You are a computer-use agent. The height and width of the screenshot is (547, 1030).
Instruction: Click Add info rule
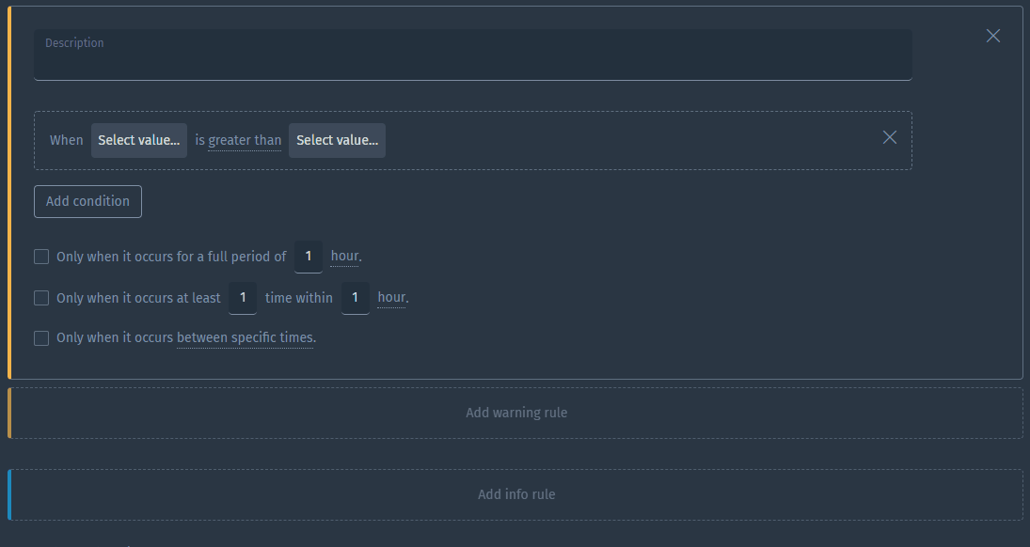pos(515,493)
